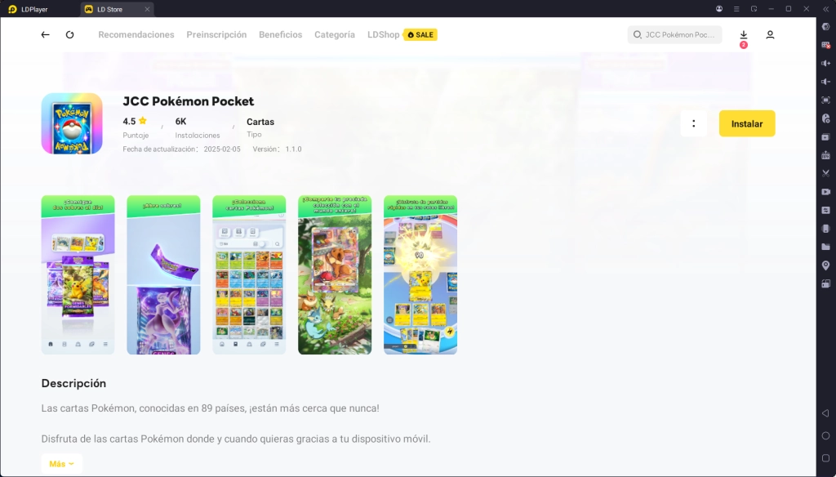
Task: Open the synchronizer icon in sidebar
Action: coord(826,210)
